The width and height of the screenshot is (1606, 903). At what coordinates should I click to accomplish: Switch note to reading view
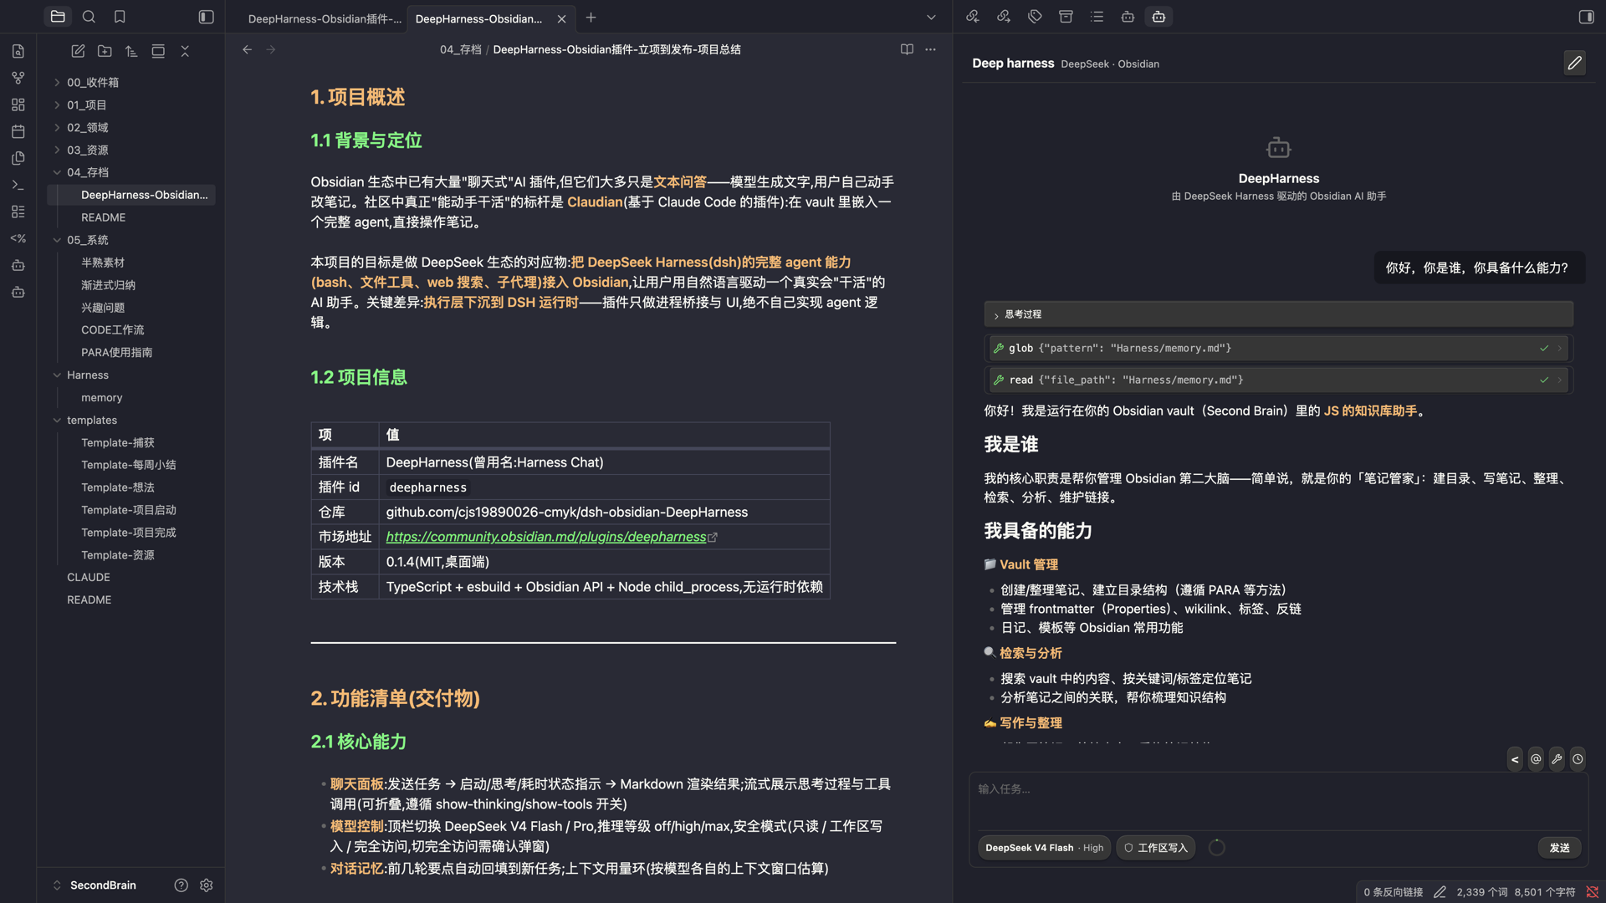coord(907,49)
